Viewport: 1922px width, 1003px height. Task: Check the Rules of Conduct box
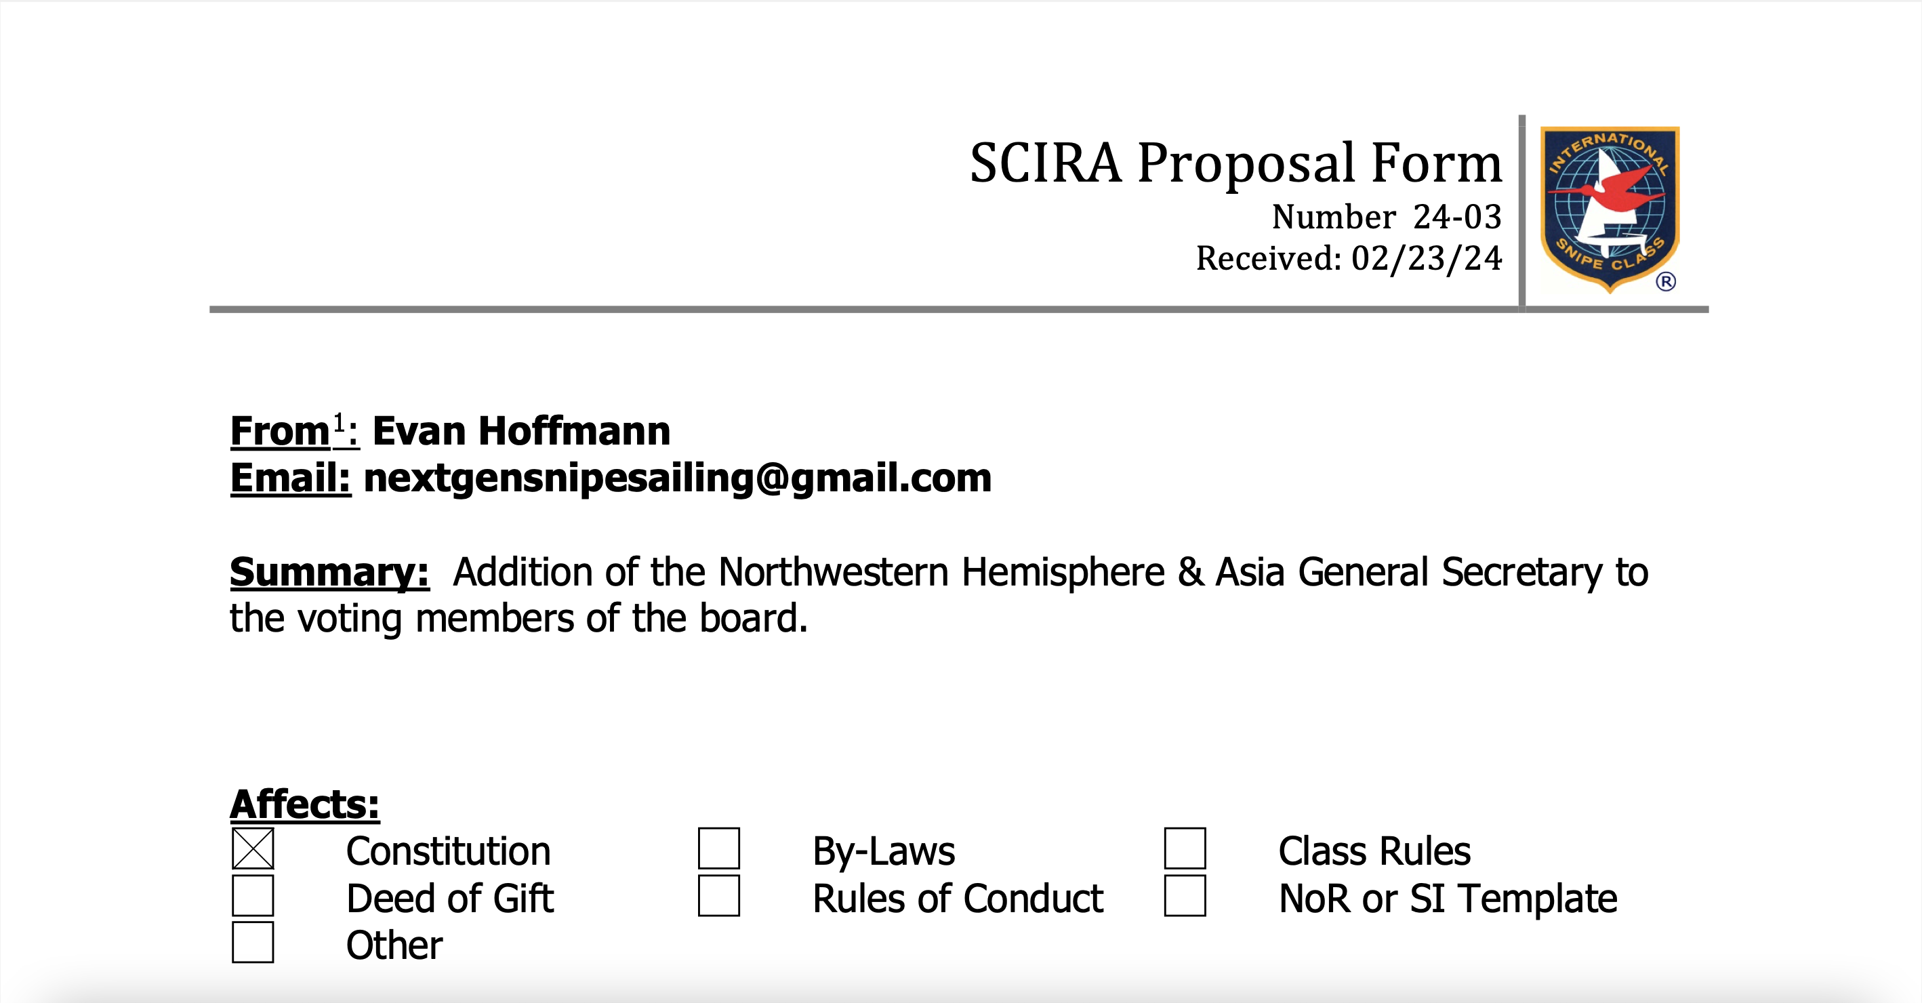pyautogui.click(x=719, y=895)
